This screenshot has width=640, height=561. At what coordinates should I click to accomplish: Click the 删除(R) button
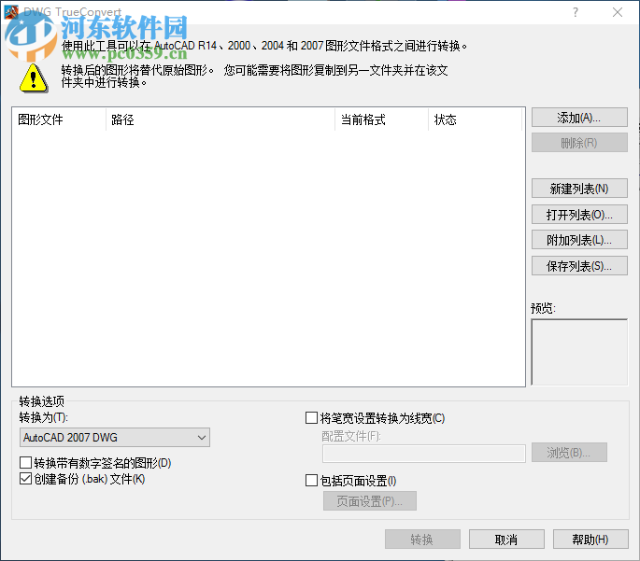coord(579,143)
